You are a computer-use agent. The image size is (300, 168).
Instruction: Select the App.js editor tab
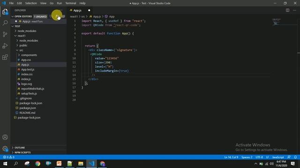pos(80,10)
